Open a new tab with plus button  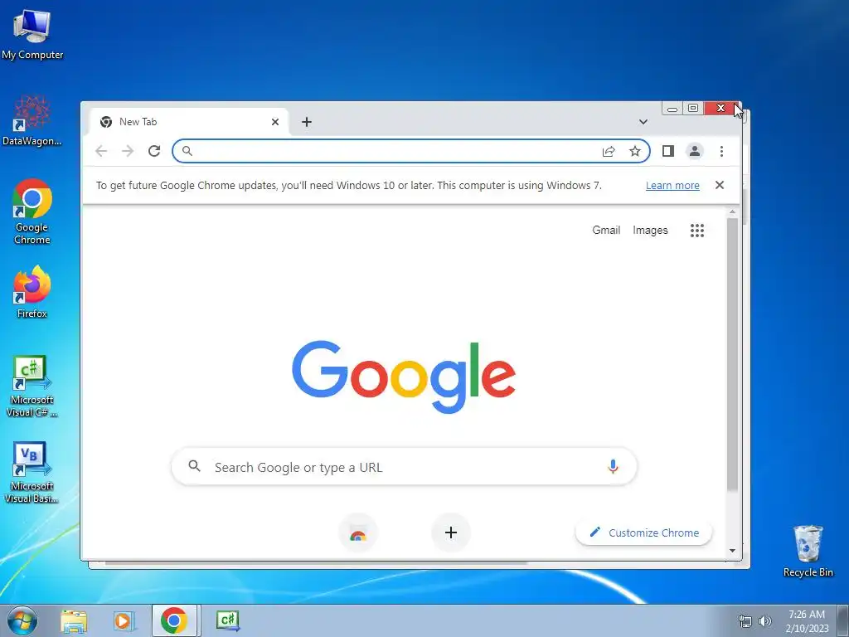pos(307,122)
